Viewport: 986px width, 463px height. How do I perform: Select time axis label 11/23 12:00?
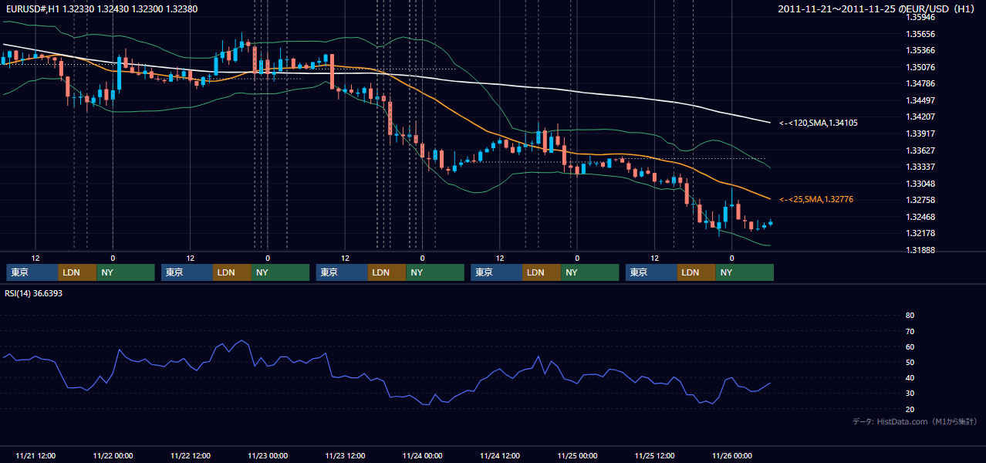(345, 455)
